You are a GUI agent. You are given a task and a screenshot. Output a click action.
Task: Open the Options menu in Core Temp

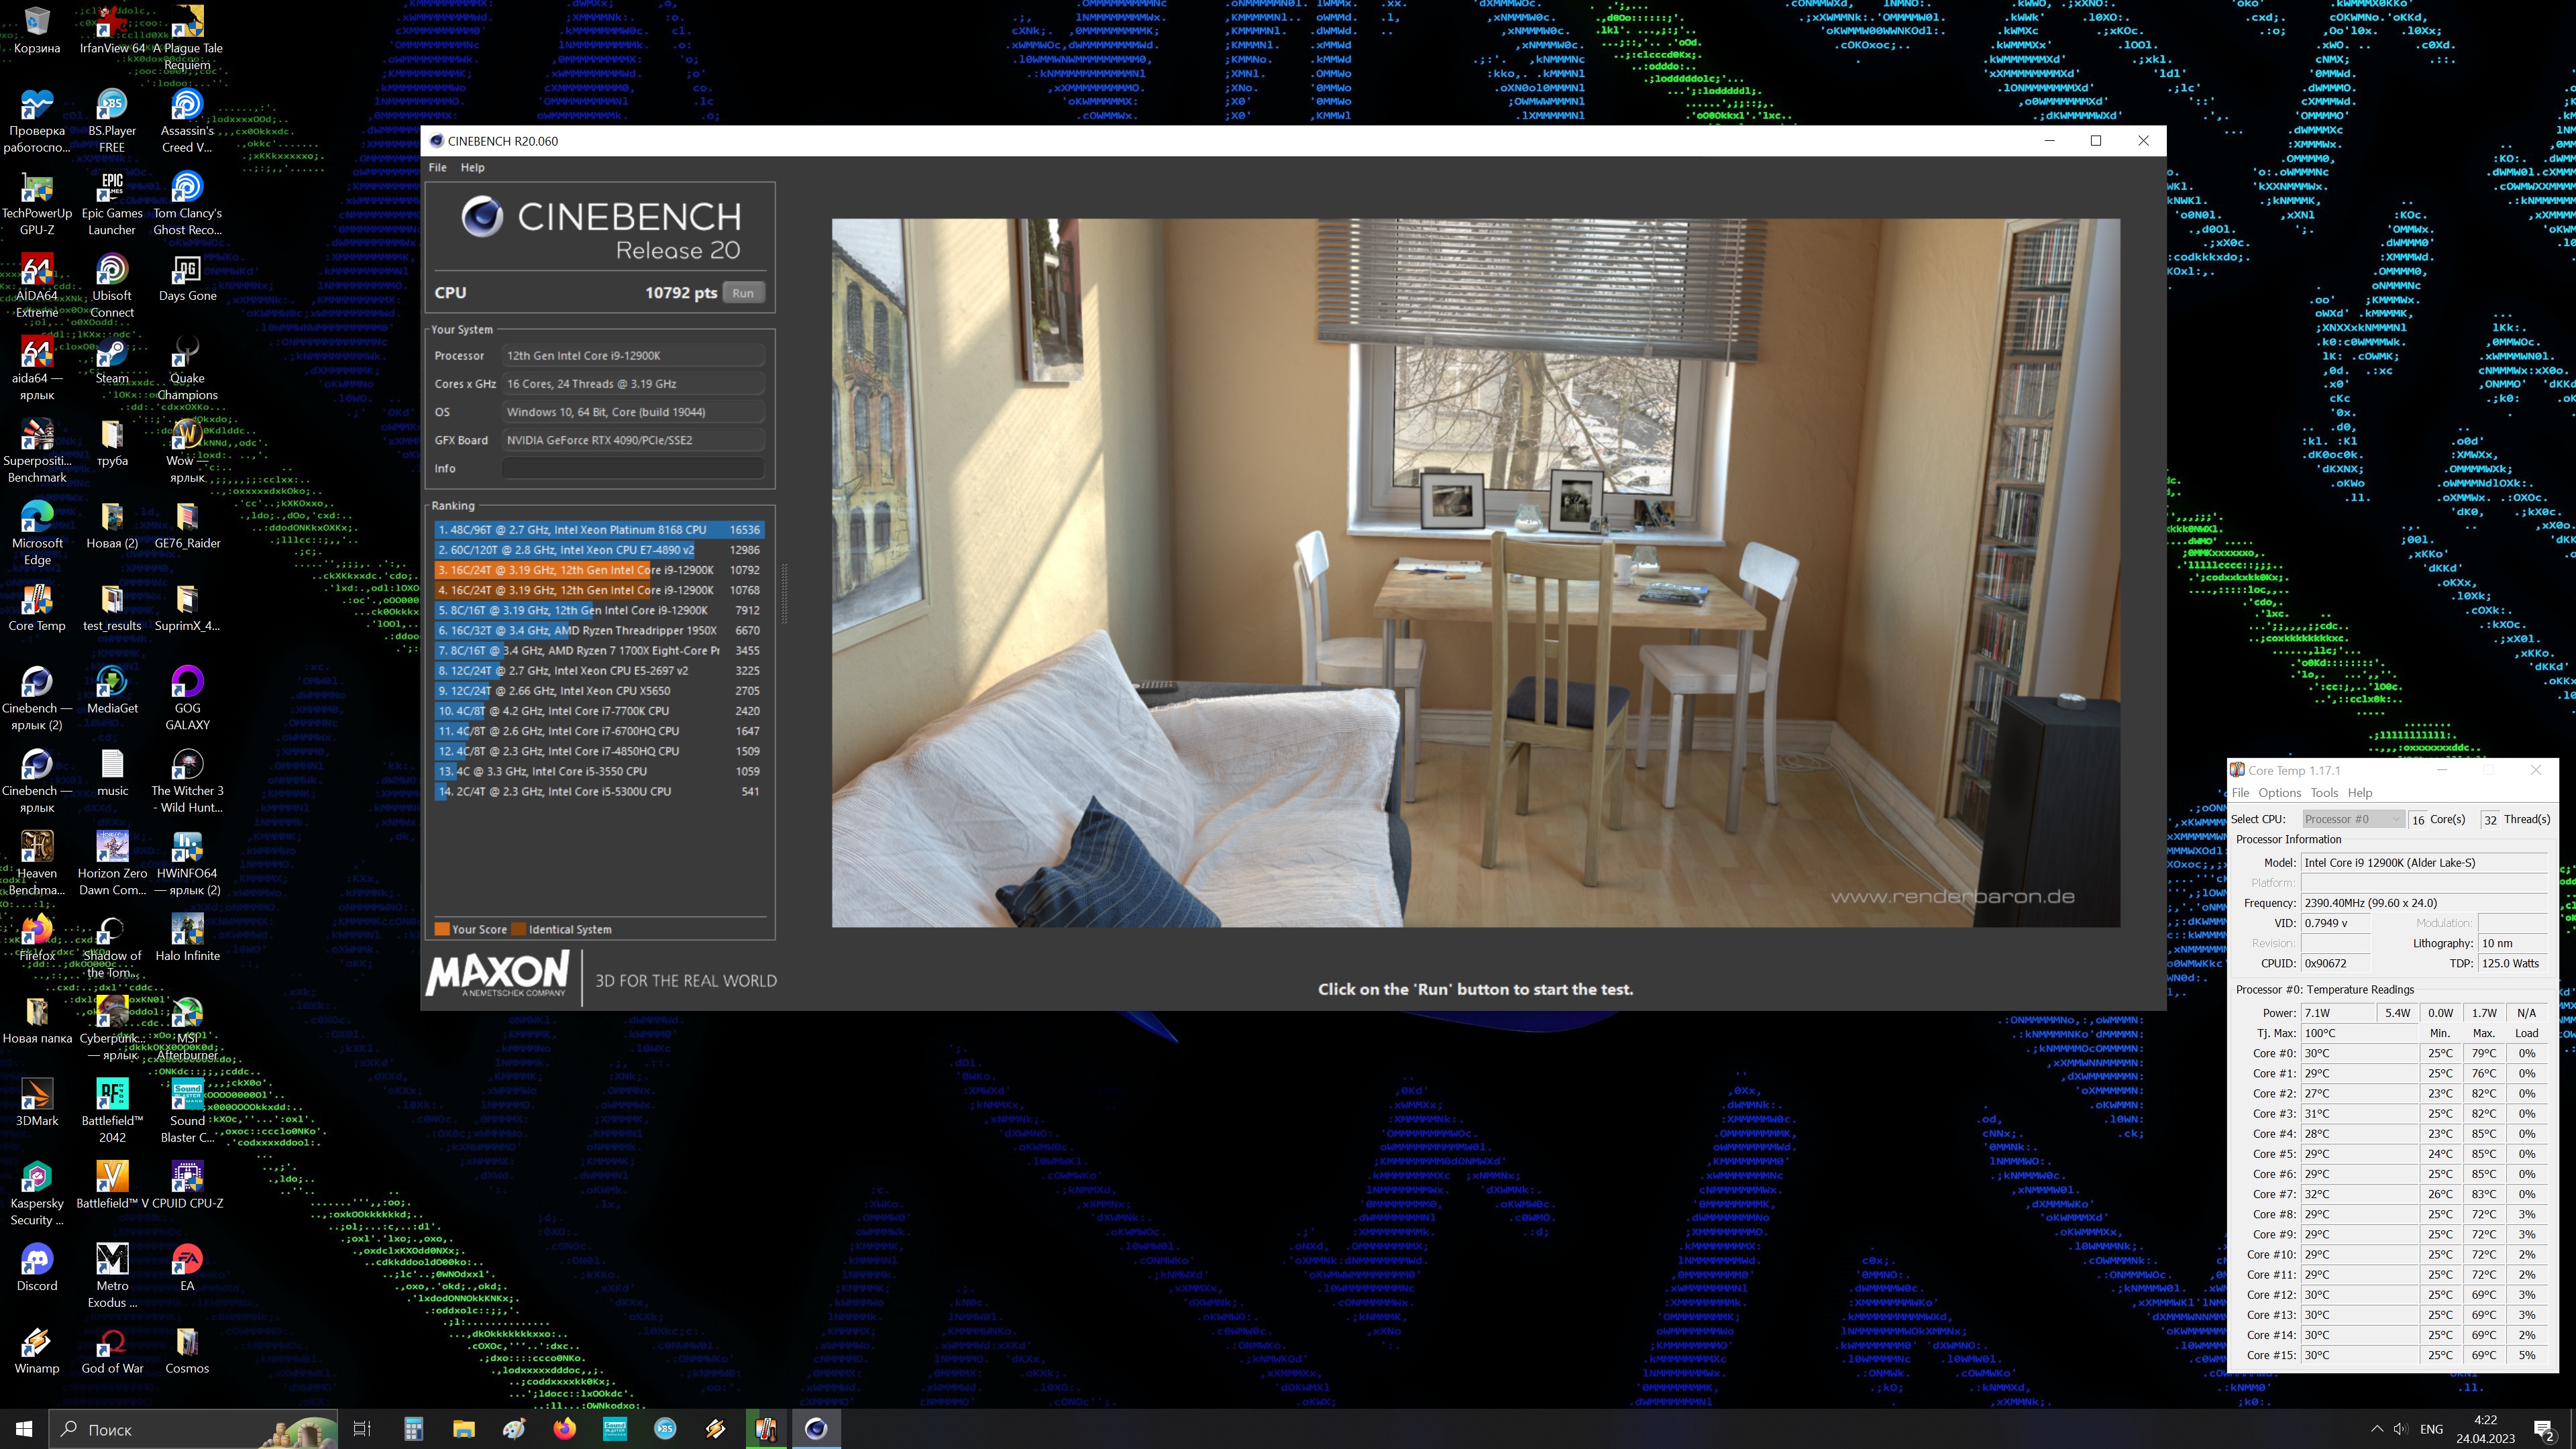(x=2279, y=792)
